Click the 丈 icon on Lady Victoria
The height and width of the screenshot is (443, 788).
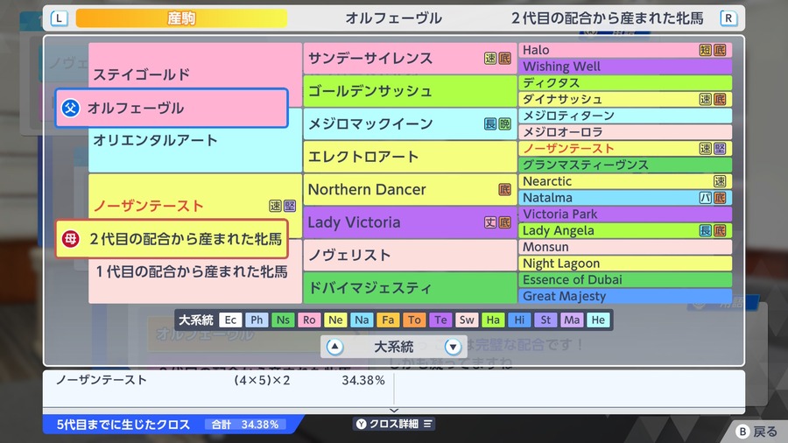click(x=490, y=222)
